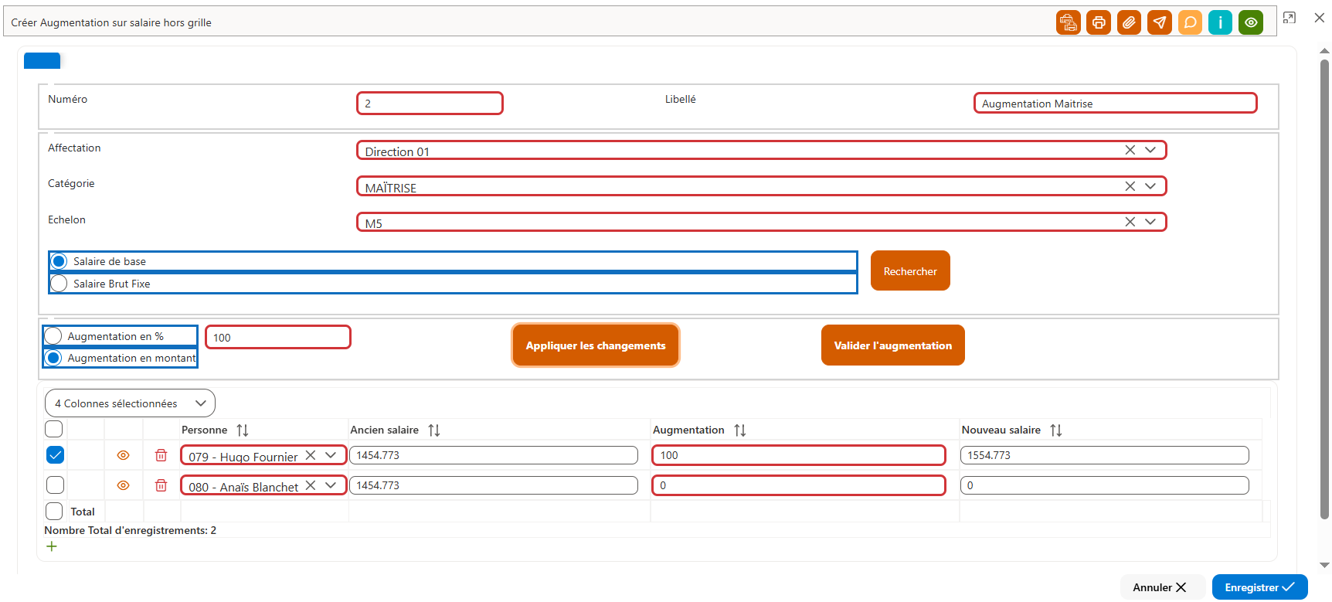Click Augmentation field of Hugo Fourier row
Screen dimensions: 1332x602
(799, 455)
